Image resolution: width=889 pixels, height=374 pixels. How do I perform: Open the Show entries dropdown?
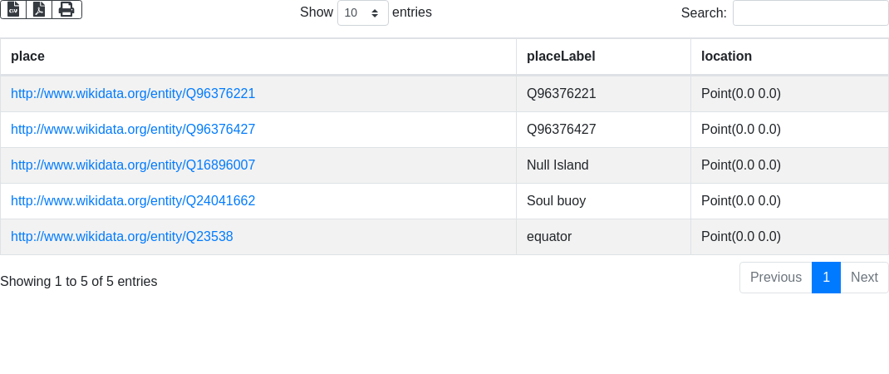362,13
